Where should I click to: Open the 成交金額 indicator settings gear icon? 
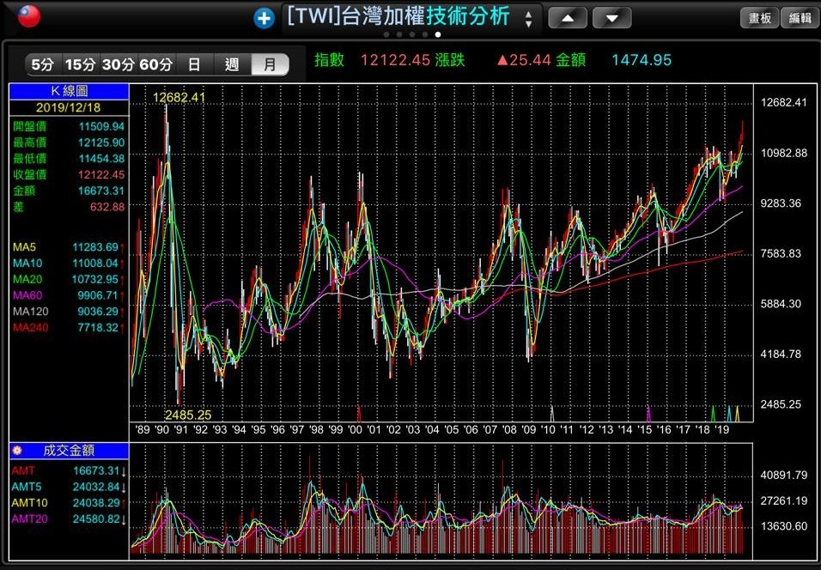pyautogui.click(x=16, y=450)
